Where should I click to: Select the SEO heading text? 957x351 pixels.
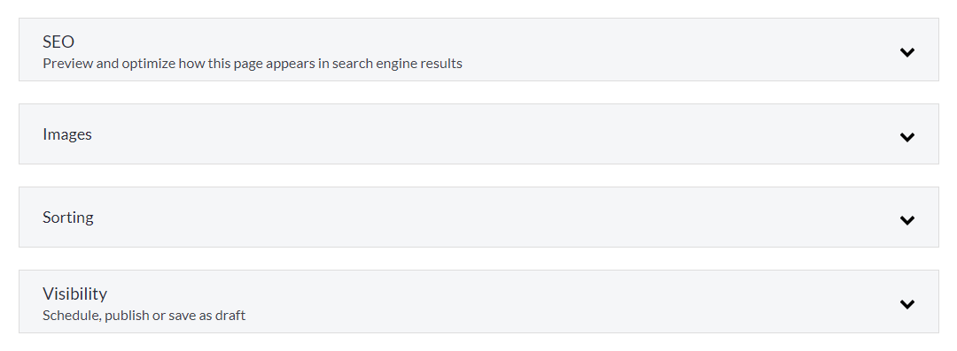click(x=58, y=42)
